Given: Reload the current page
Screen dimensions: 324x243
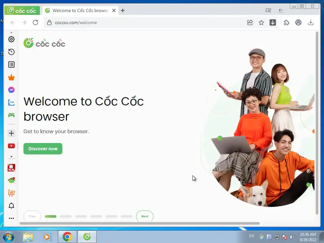Looking at the screenshot, I should coord(35,22).
